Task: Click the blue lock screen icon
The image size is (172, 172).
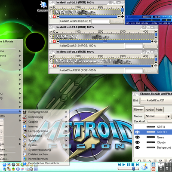Action: (x=154, y=164)
